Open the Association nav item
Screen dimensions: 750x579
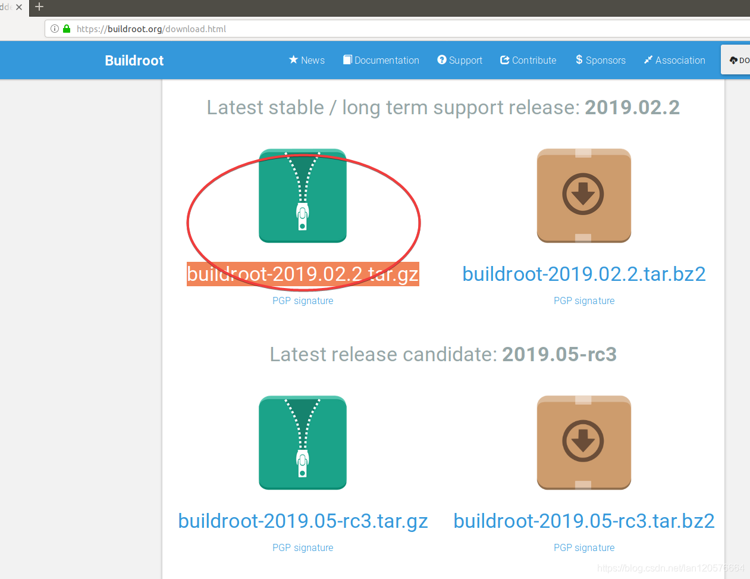(x=674, y=60)
